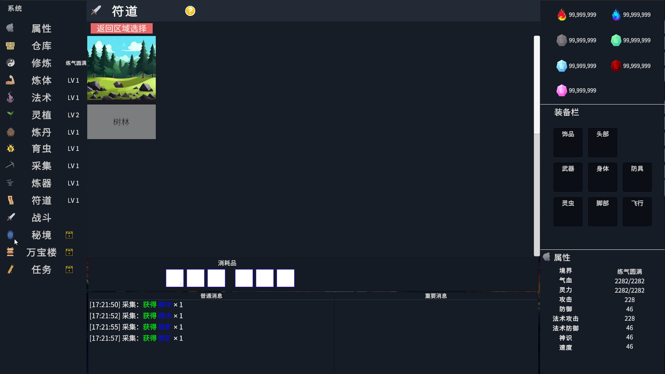665x374 pixels.
Task: Click the lock icon beside 秘境
Action: tap(69, 235)
